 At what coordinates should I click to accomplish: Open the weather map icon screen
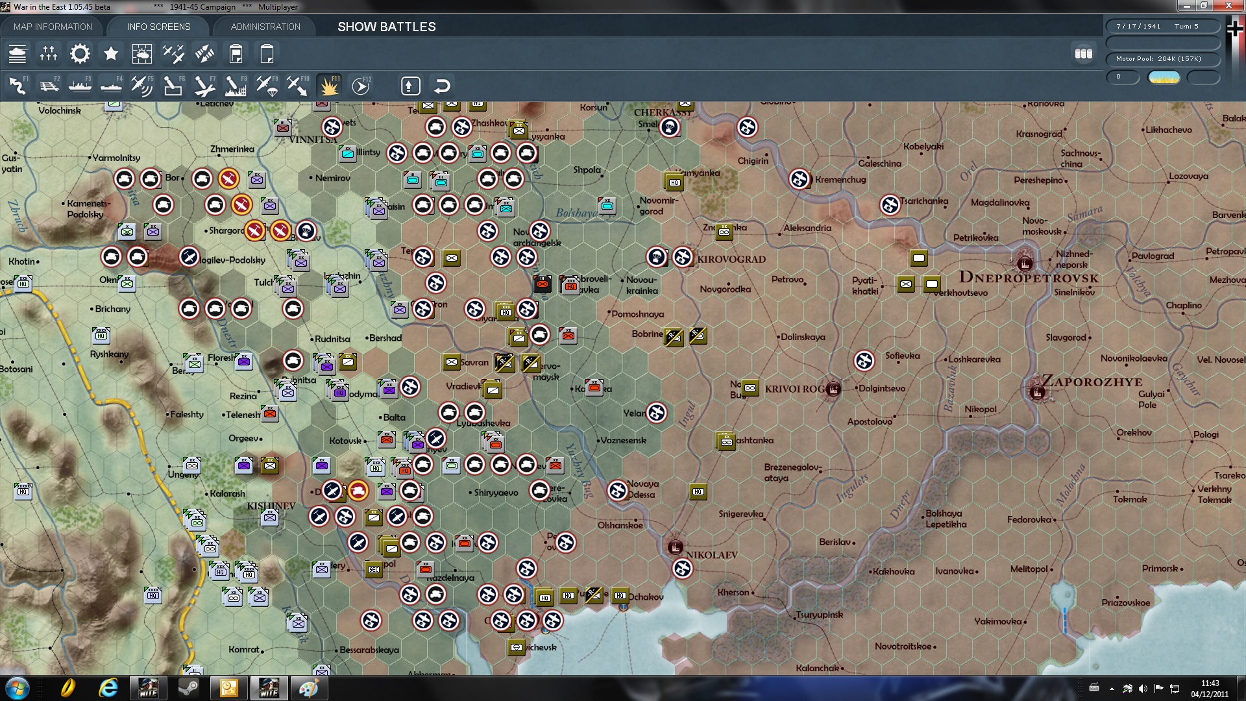[x=142, y=54]
